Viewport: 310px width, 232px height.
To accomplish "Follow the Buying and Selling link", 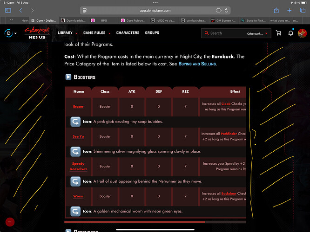I will [x=197, y=64].
